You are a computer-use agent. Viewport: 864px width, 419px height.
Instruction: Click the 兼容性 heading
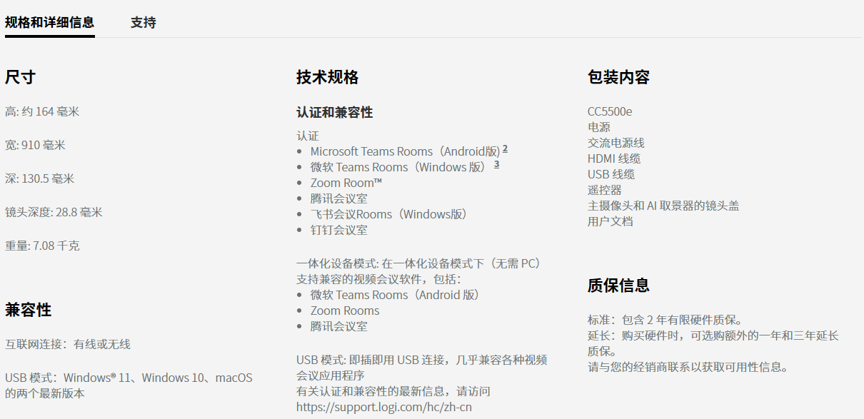coord(28,310)
